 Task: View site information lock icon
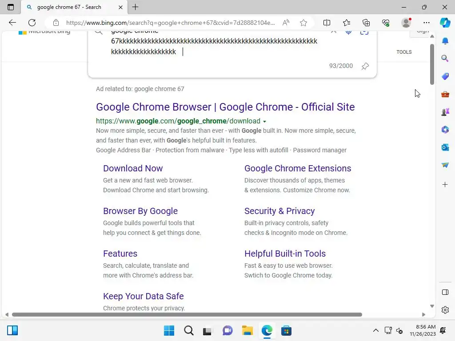(56, 23)
